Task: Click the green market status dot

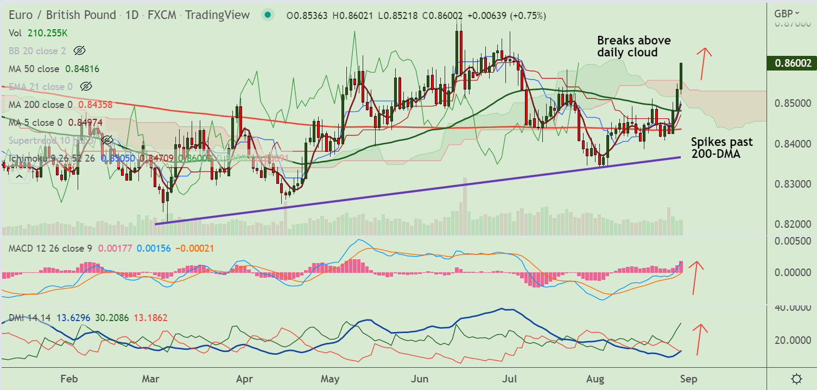Action: point(267,15)
